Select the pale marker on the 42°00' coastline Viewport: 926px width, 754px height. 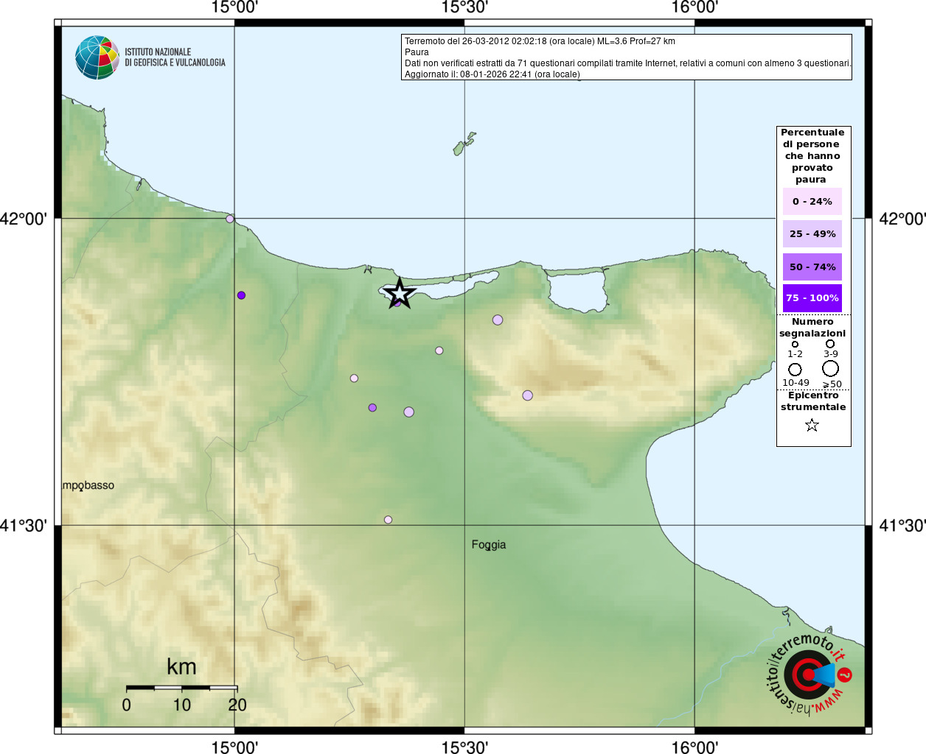230,219
